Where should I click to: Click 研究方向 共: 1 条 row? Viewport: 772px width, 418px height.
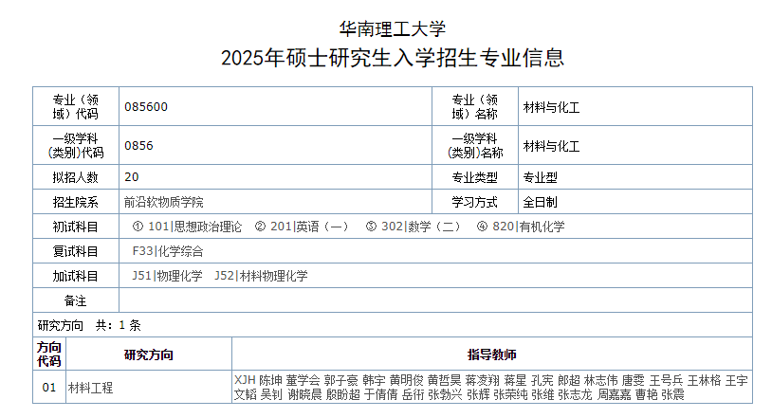tap(393, 325)
